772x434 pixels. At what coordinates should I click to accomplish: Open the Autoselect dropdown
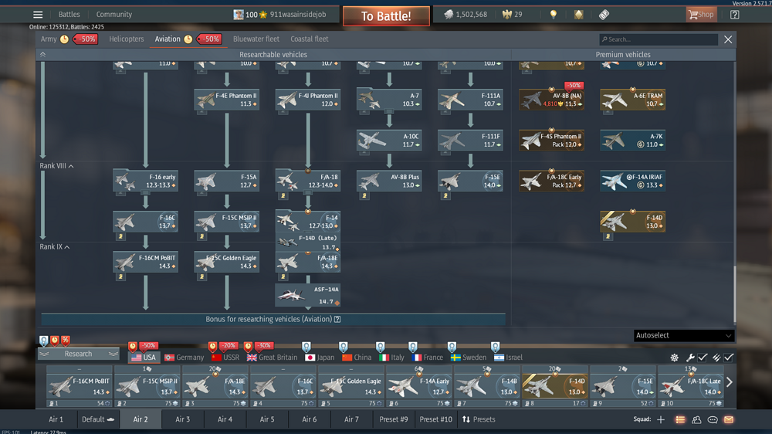pos(683,335)
